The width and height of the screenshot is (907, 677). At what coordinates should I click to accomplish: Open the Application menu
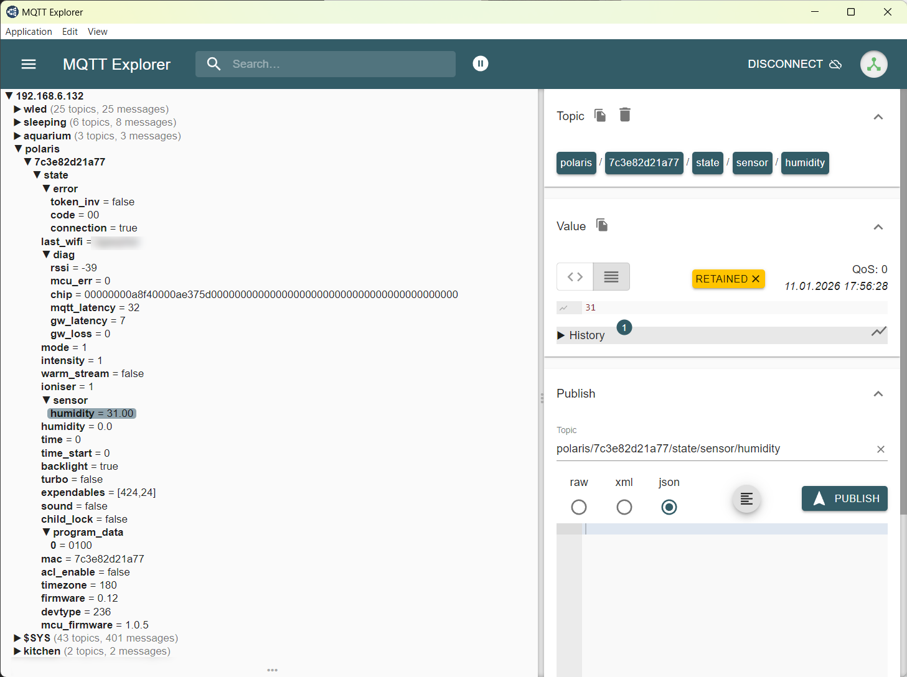[29, 32]
